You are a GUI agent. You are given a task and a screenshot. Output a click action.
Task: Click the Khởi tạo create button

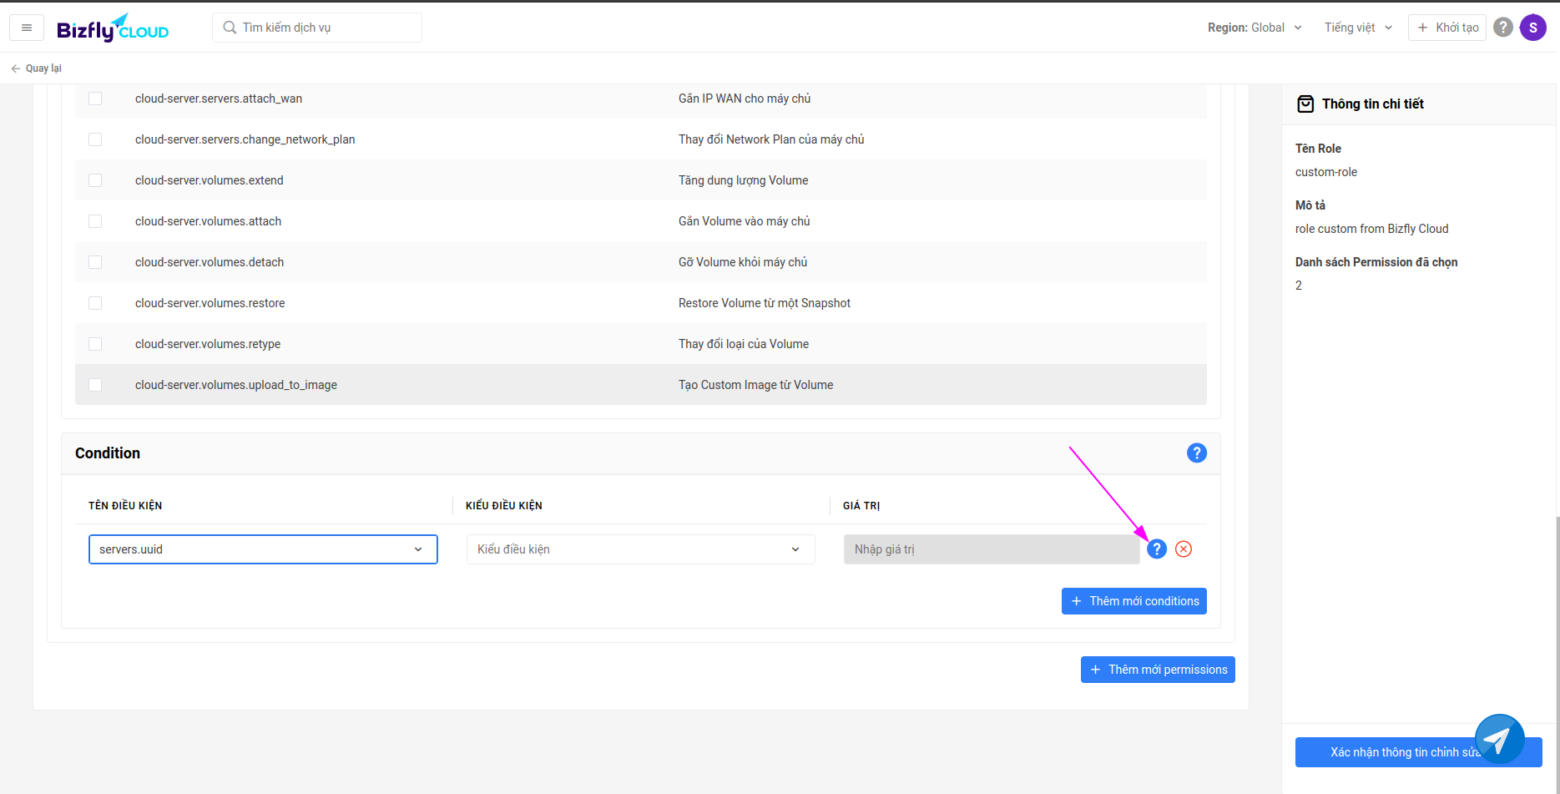click(1446, 28)
